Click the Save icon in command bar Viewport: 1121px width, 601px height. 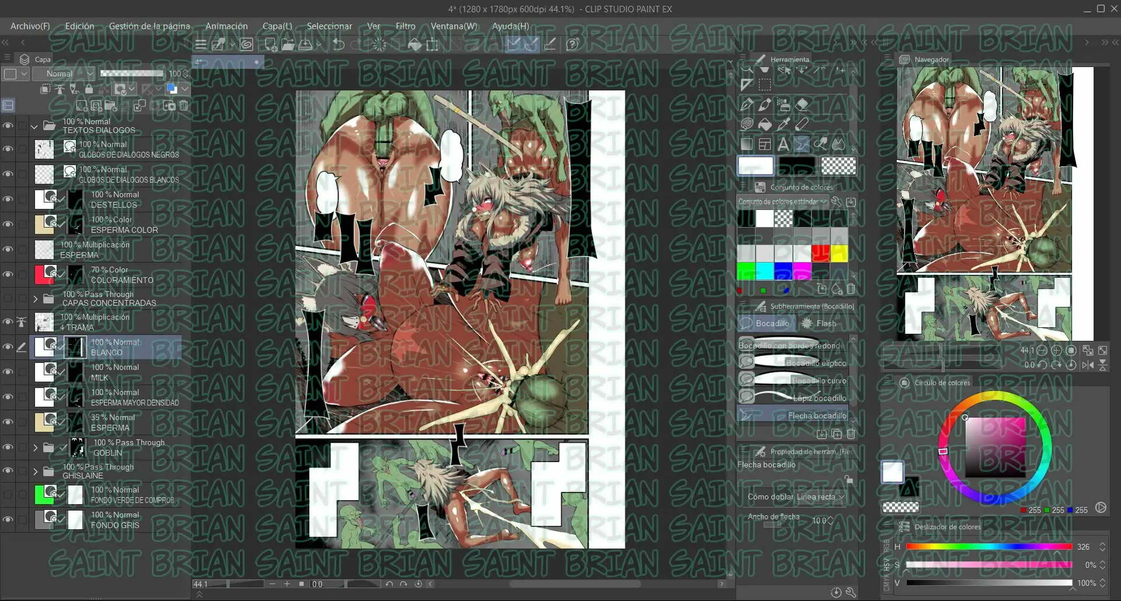coord(305,44)
